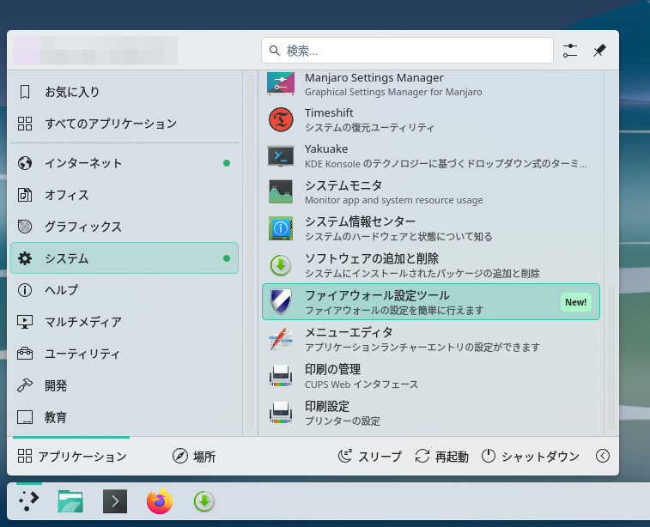650x527 pixels.
Task: Click the スリープ button
Action: pyautogui.click(x=370, y=457)
